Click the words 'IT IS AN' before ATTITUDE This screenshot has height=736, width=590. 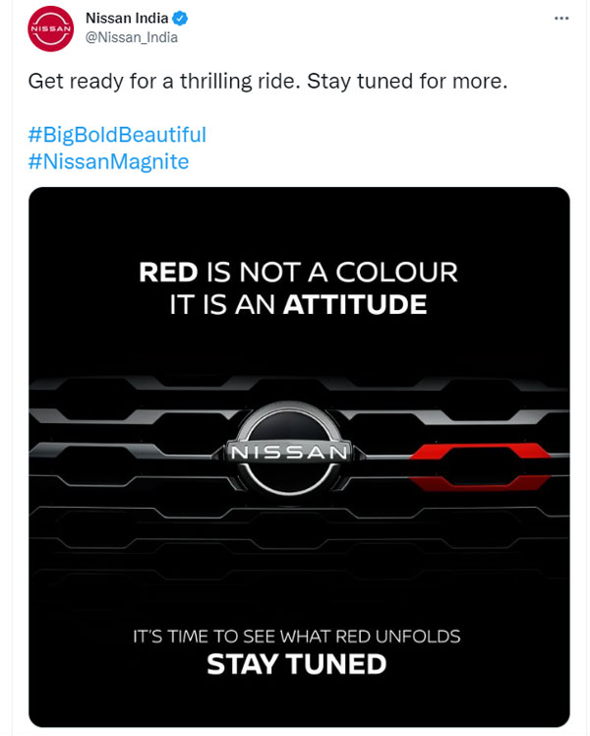(x=223, y=304)
